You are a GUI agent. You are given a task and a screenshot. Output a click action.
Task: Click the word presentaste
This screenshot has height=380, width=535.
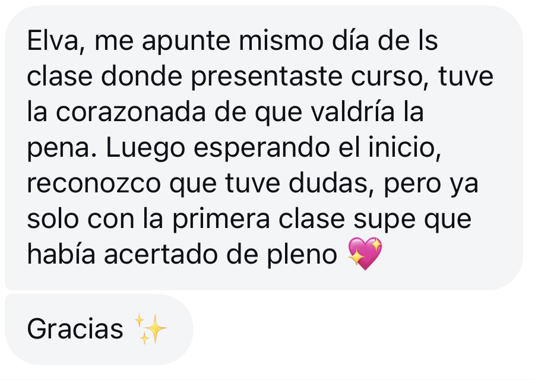[x=267, y=77]
